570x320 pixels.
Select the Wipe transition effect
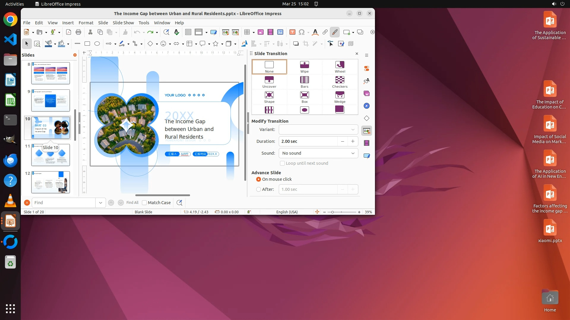(304, 67)
